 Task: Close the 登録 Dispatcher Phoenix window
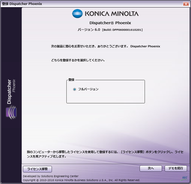pyautogui.click(x=186, y=4)
